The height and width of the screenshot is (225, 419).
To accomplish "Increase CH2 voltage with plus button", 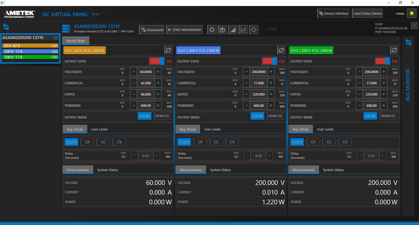I will pos(271,72).
